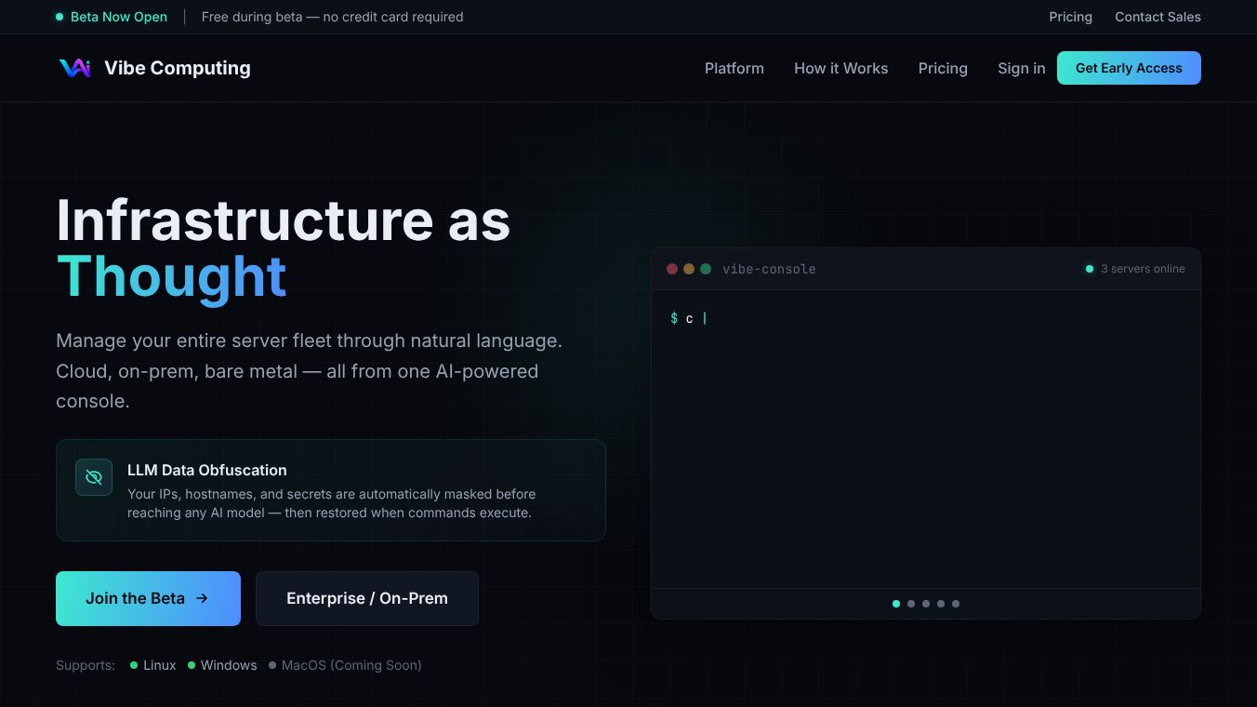The height and width of the screenshot is (707, 1257).
Task: Click the 3 servers online text
Action: click(1143, 269)
